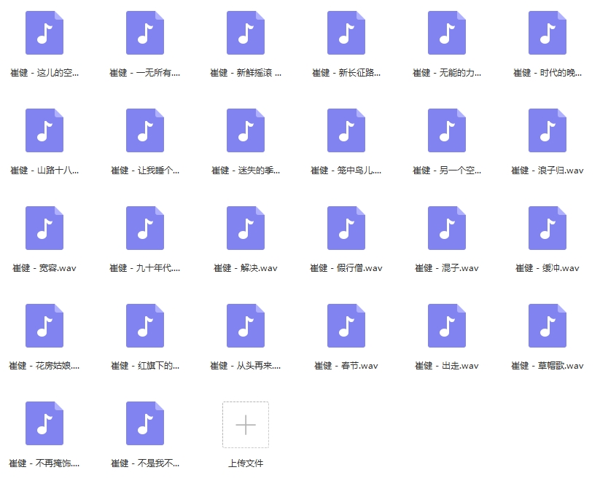600x478 pixels.
Task: Select the audio file icon for 崔健 - 红旗下的...
Action: coord(145,326)
